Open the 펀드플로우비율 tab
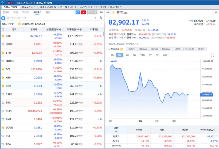Image resolution: width=219 pixels, height=149 pixels. tap(68, 7)
